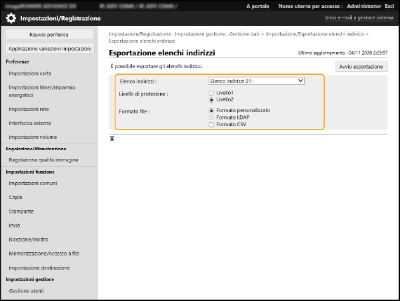
Task: Go to Impostazioni rete menu item
Action: tap(29, 109)
